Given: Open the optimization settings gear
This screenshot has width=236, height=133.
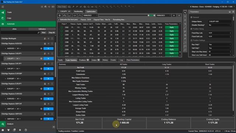Looking at the screenshot, I should tap(60, 16).
